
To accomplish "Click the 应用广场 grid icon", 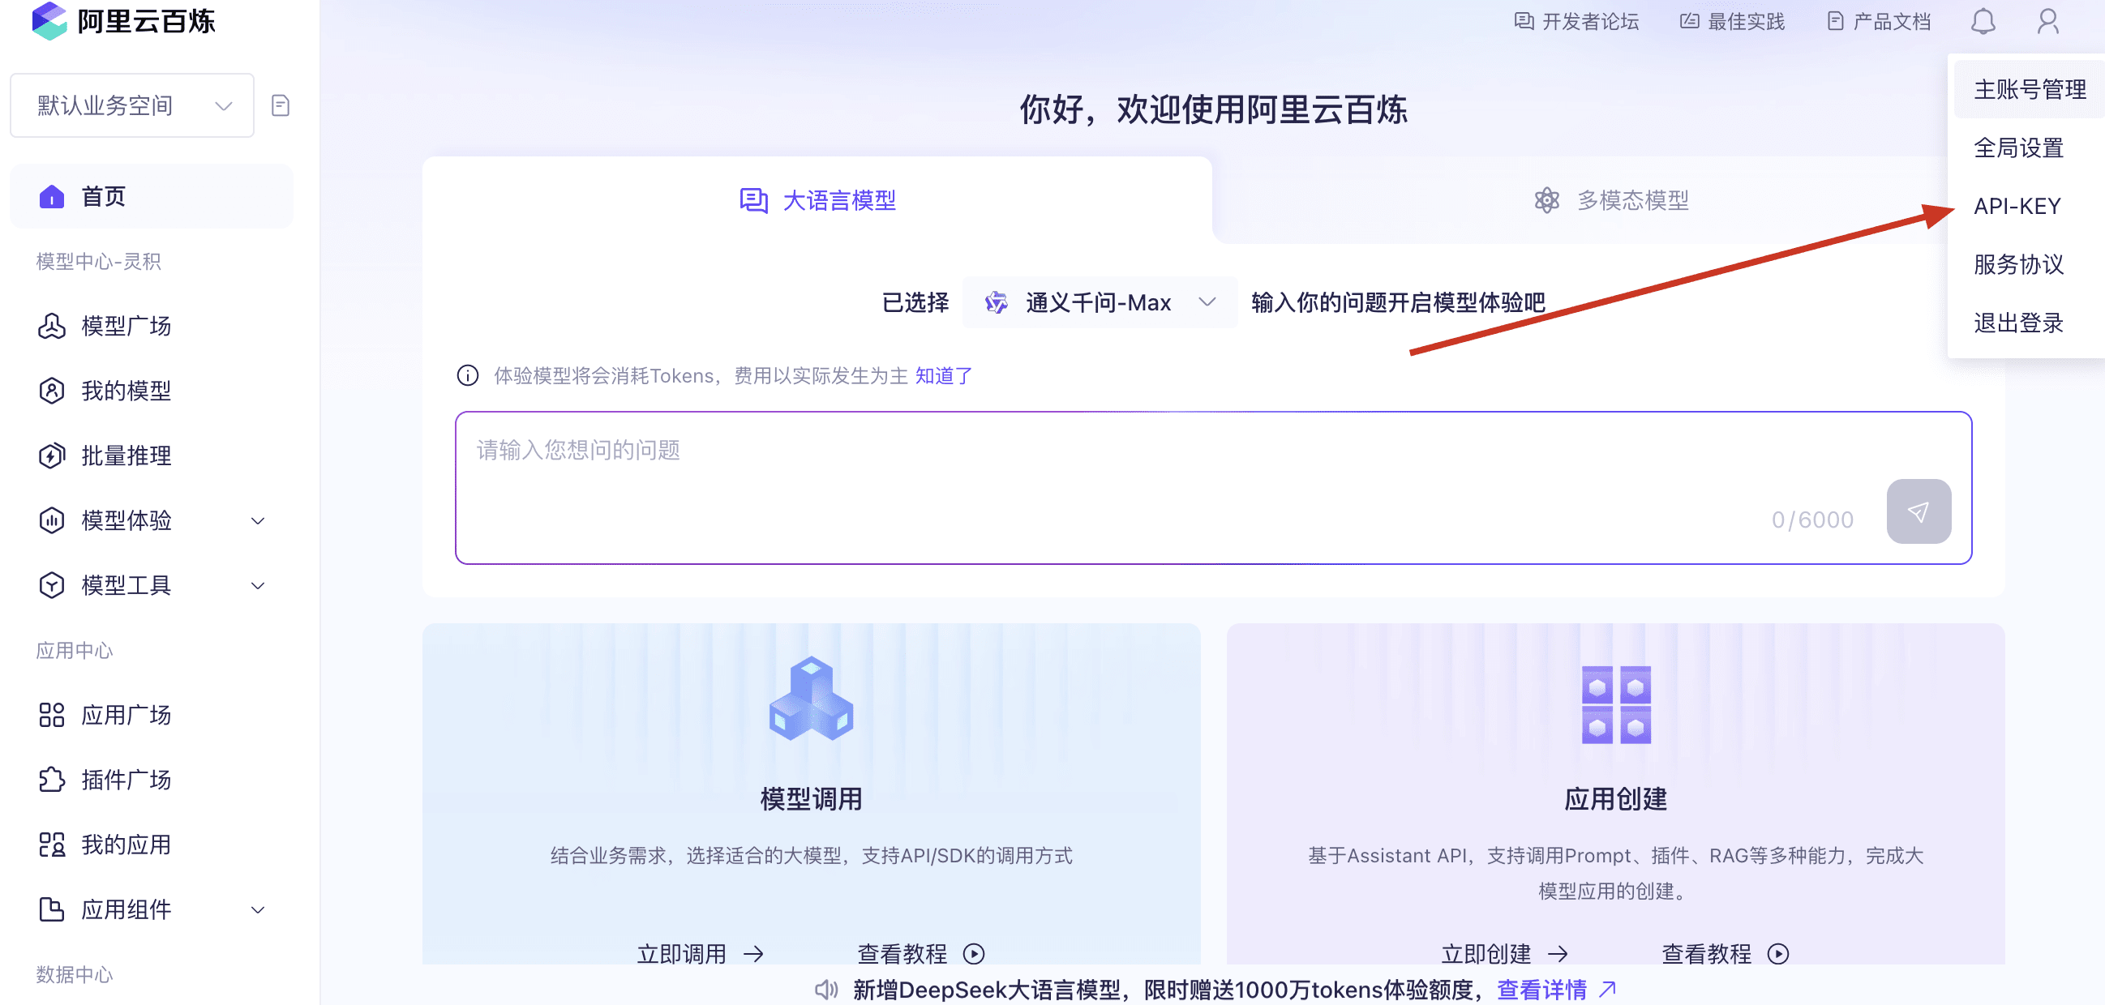I will point(51,715).
